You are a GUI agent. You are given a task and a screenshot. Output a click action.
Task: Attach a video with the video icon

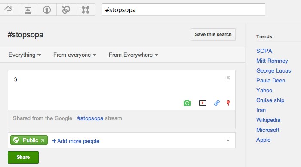click(203, 103)
